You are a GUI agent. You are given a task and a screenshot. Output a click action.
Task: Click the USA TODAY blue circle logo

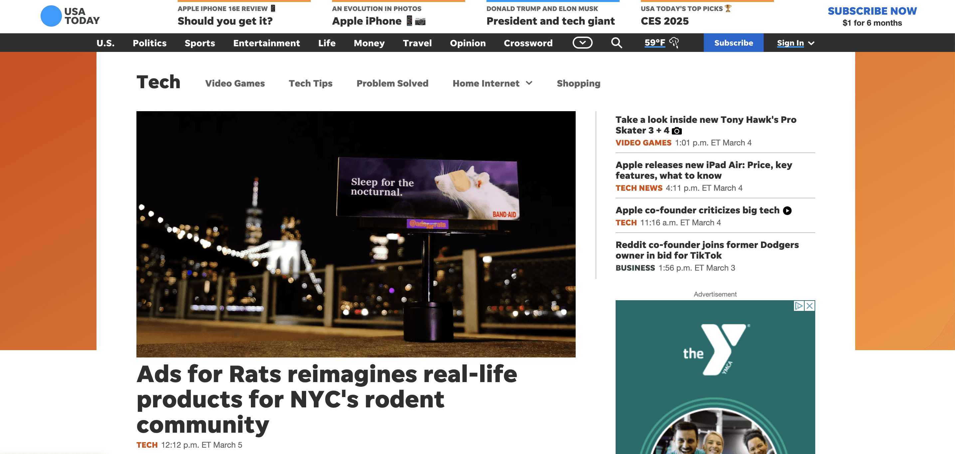coord(51,16)
